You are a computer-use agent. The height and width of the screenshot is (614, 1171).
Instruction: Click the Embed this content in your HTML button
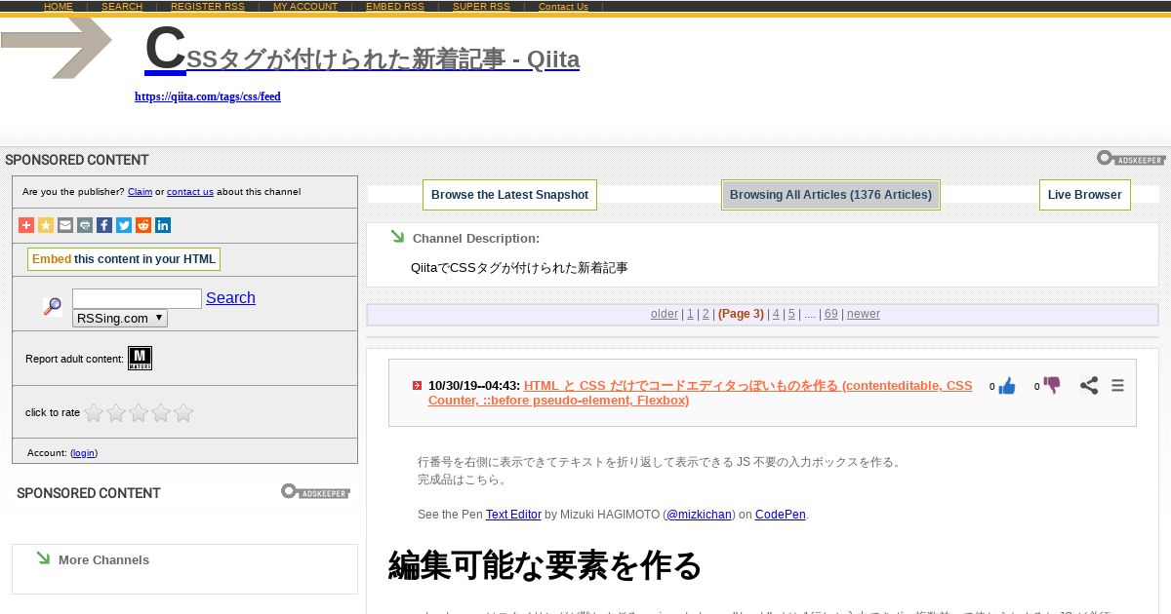click(124, 259)
